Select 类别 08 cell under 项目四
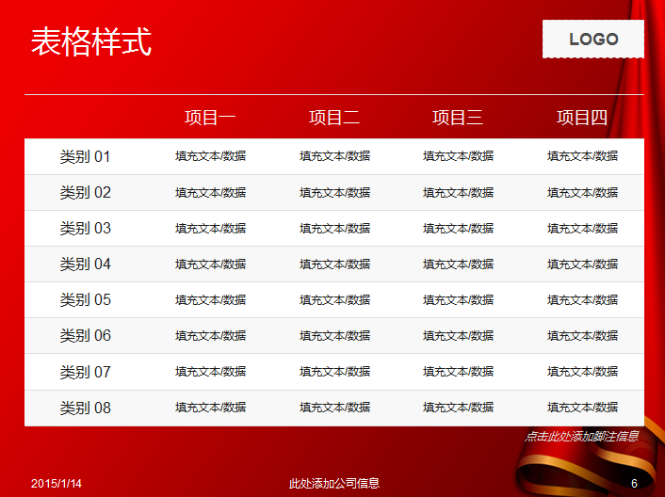665x497 pixels. 582,408
